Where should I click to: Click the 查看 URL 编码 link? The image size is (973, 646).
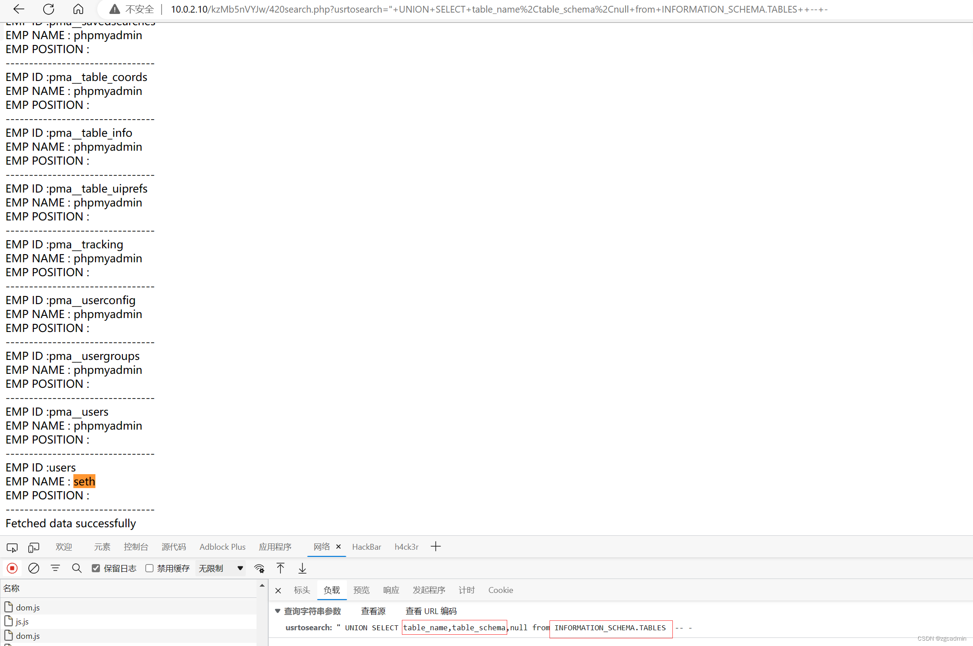431,611
